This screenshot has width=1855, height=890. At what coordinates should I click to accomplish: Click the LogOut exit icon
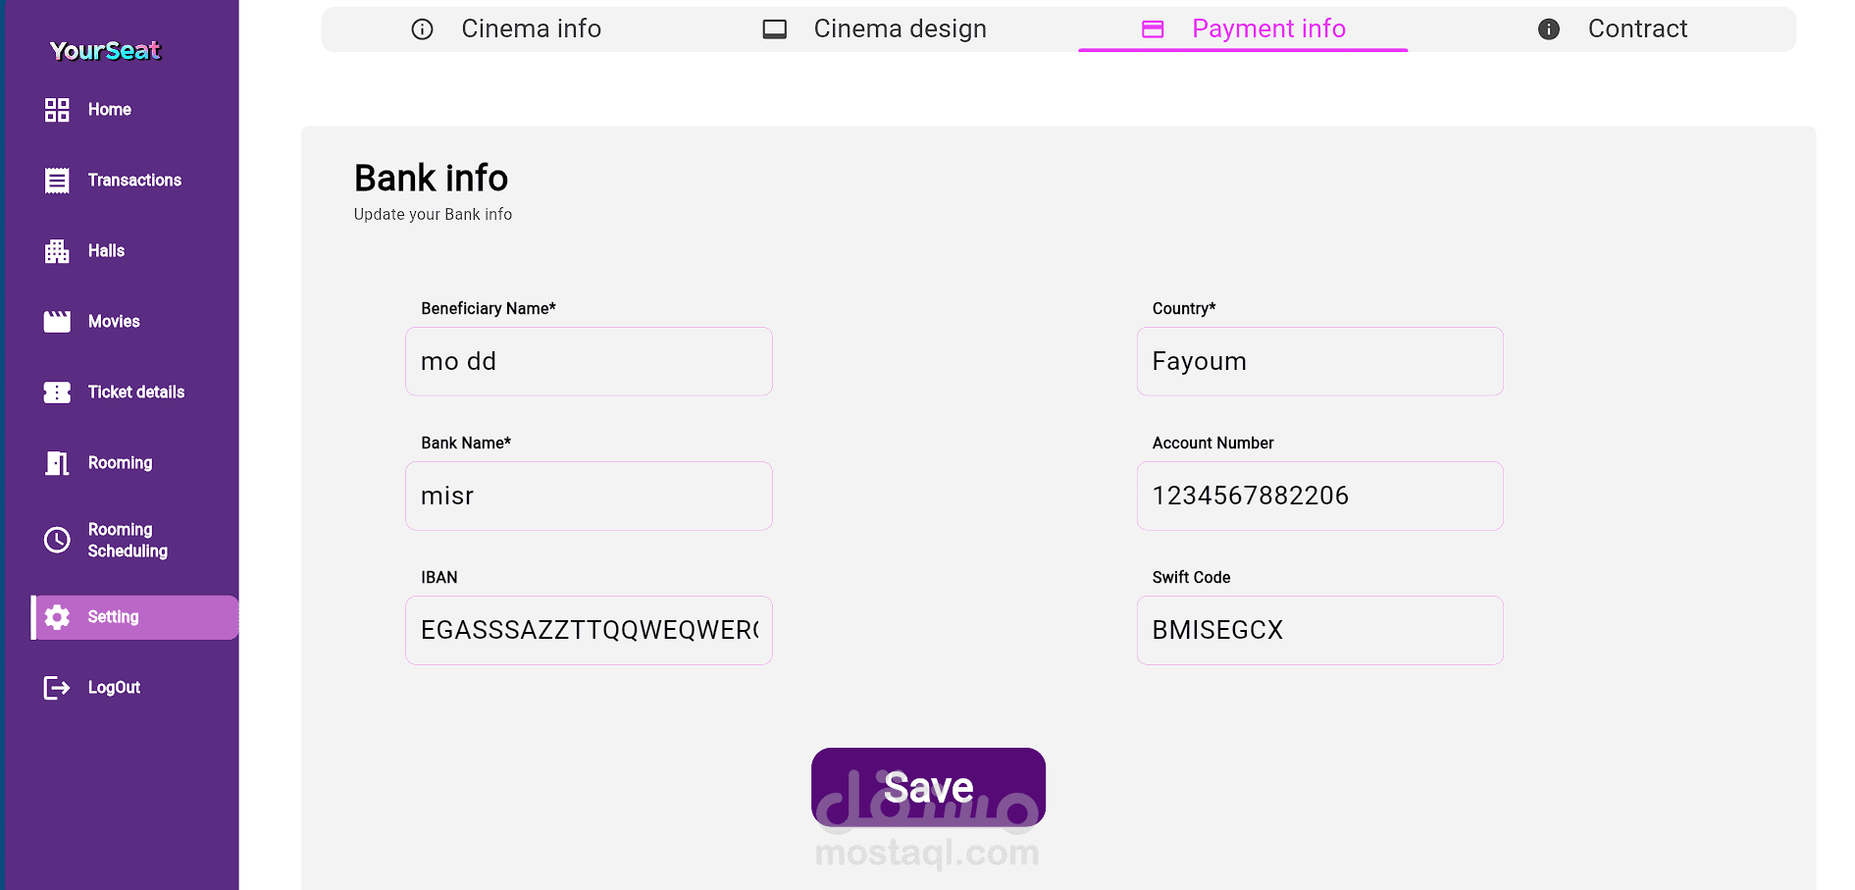(57, 688)
